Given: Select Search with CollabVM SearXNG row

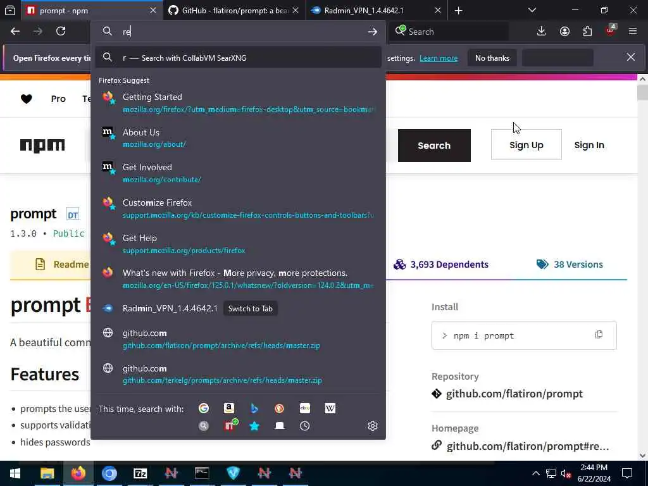Looking at the screenshot, I should pyautogui.click(x=239, y=58).
